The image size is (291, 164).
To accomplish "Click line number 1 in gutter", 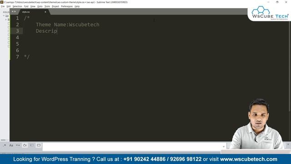I will click(17, 18).
